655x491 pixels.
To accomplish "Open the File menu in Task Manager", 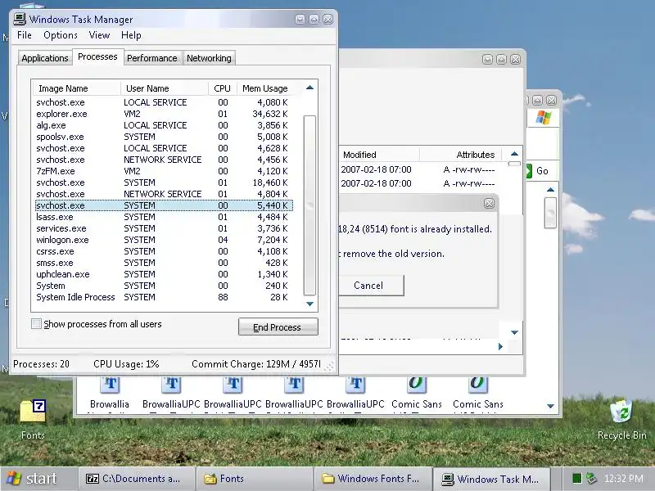I will [x=25, y=35].
